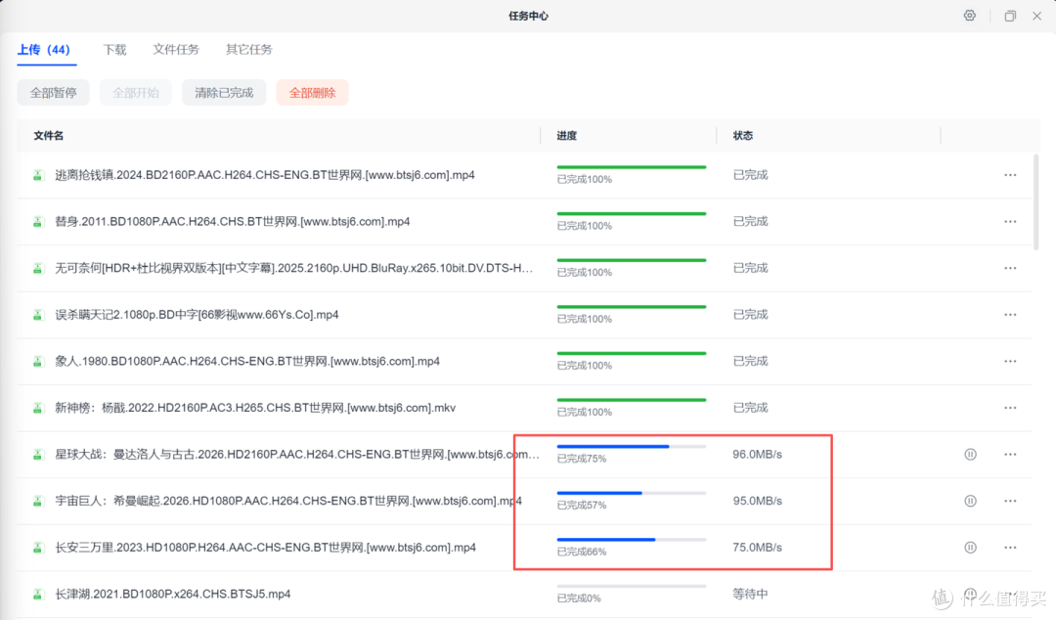Image resolution: width=1056 pixels, height=620 pixels.
Task: Click file icon of 宇宙巨人 upload
Action: pyautogui.click(x=38, y=501)
